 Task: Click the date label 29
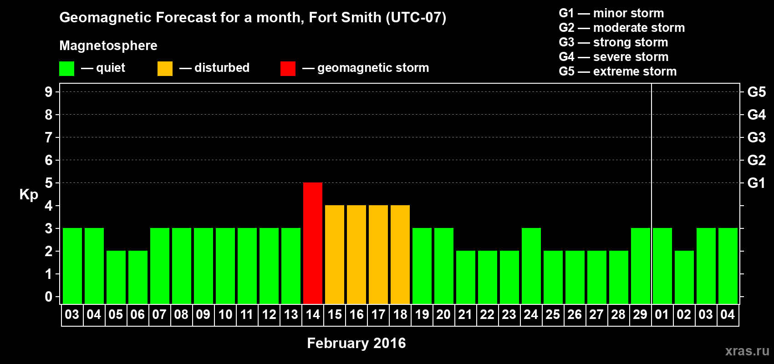[x=640, y=314]
